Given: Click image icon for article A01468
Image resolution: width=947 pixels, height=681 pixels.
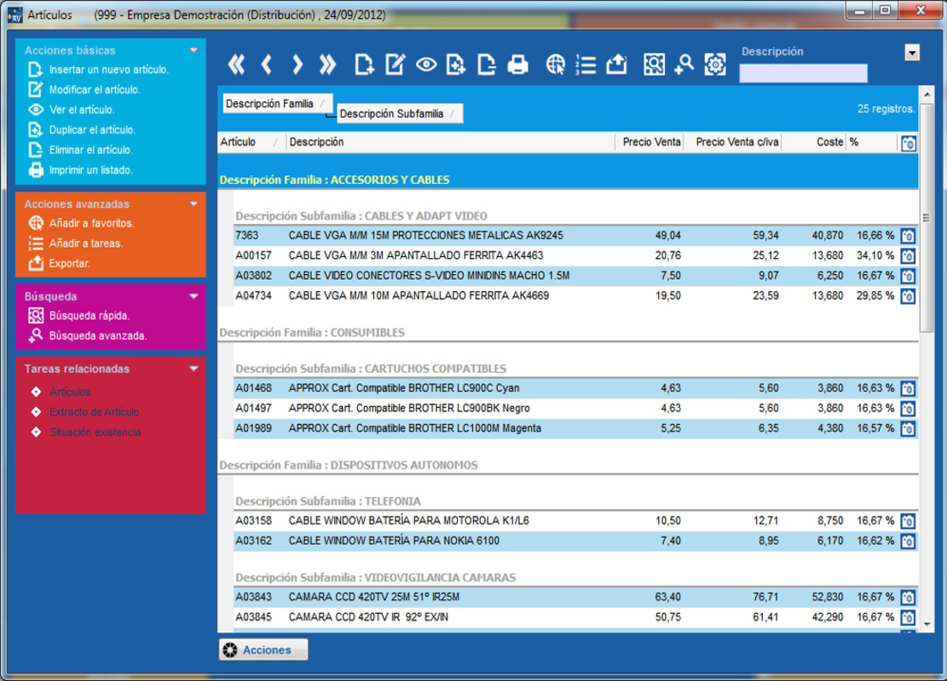Looking at the screenshot, I should click(908, 388).
